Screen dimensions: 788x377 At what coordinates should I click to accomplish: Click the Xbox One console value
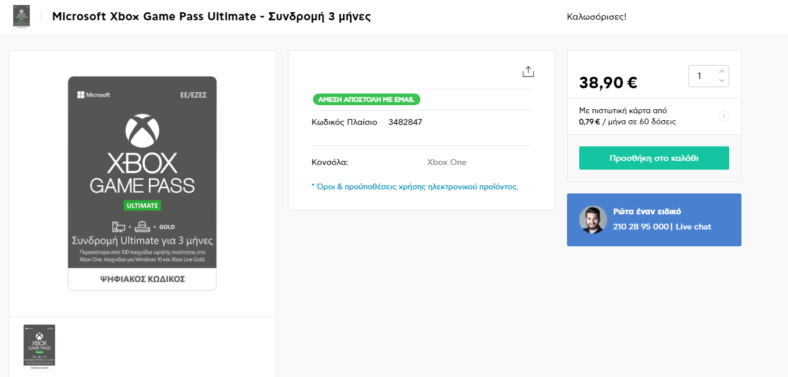pyautogui.click(x=447, y=162)
